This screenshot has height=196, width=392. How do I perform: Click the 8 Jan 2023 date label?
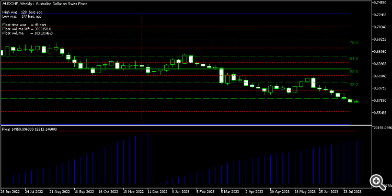tap(181, 192)
